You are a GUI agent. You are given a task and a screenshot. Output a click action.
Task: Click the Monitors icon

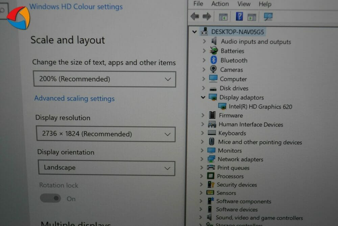(x=211, y=150)
